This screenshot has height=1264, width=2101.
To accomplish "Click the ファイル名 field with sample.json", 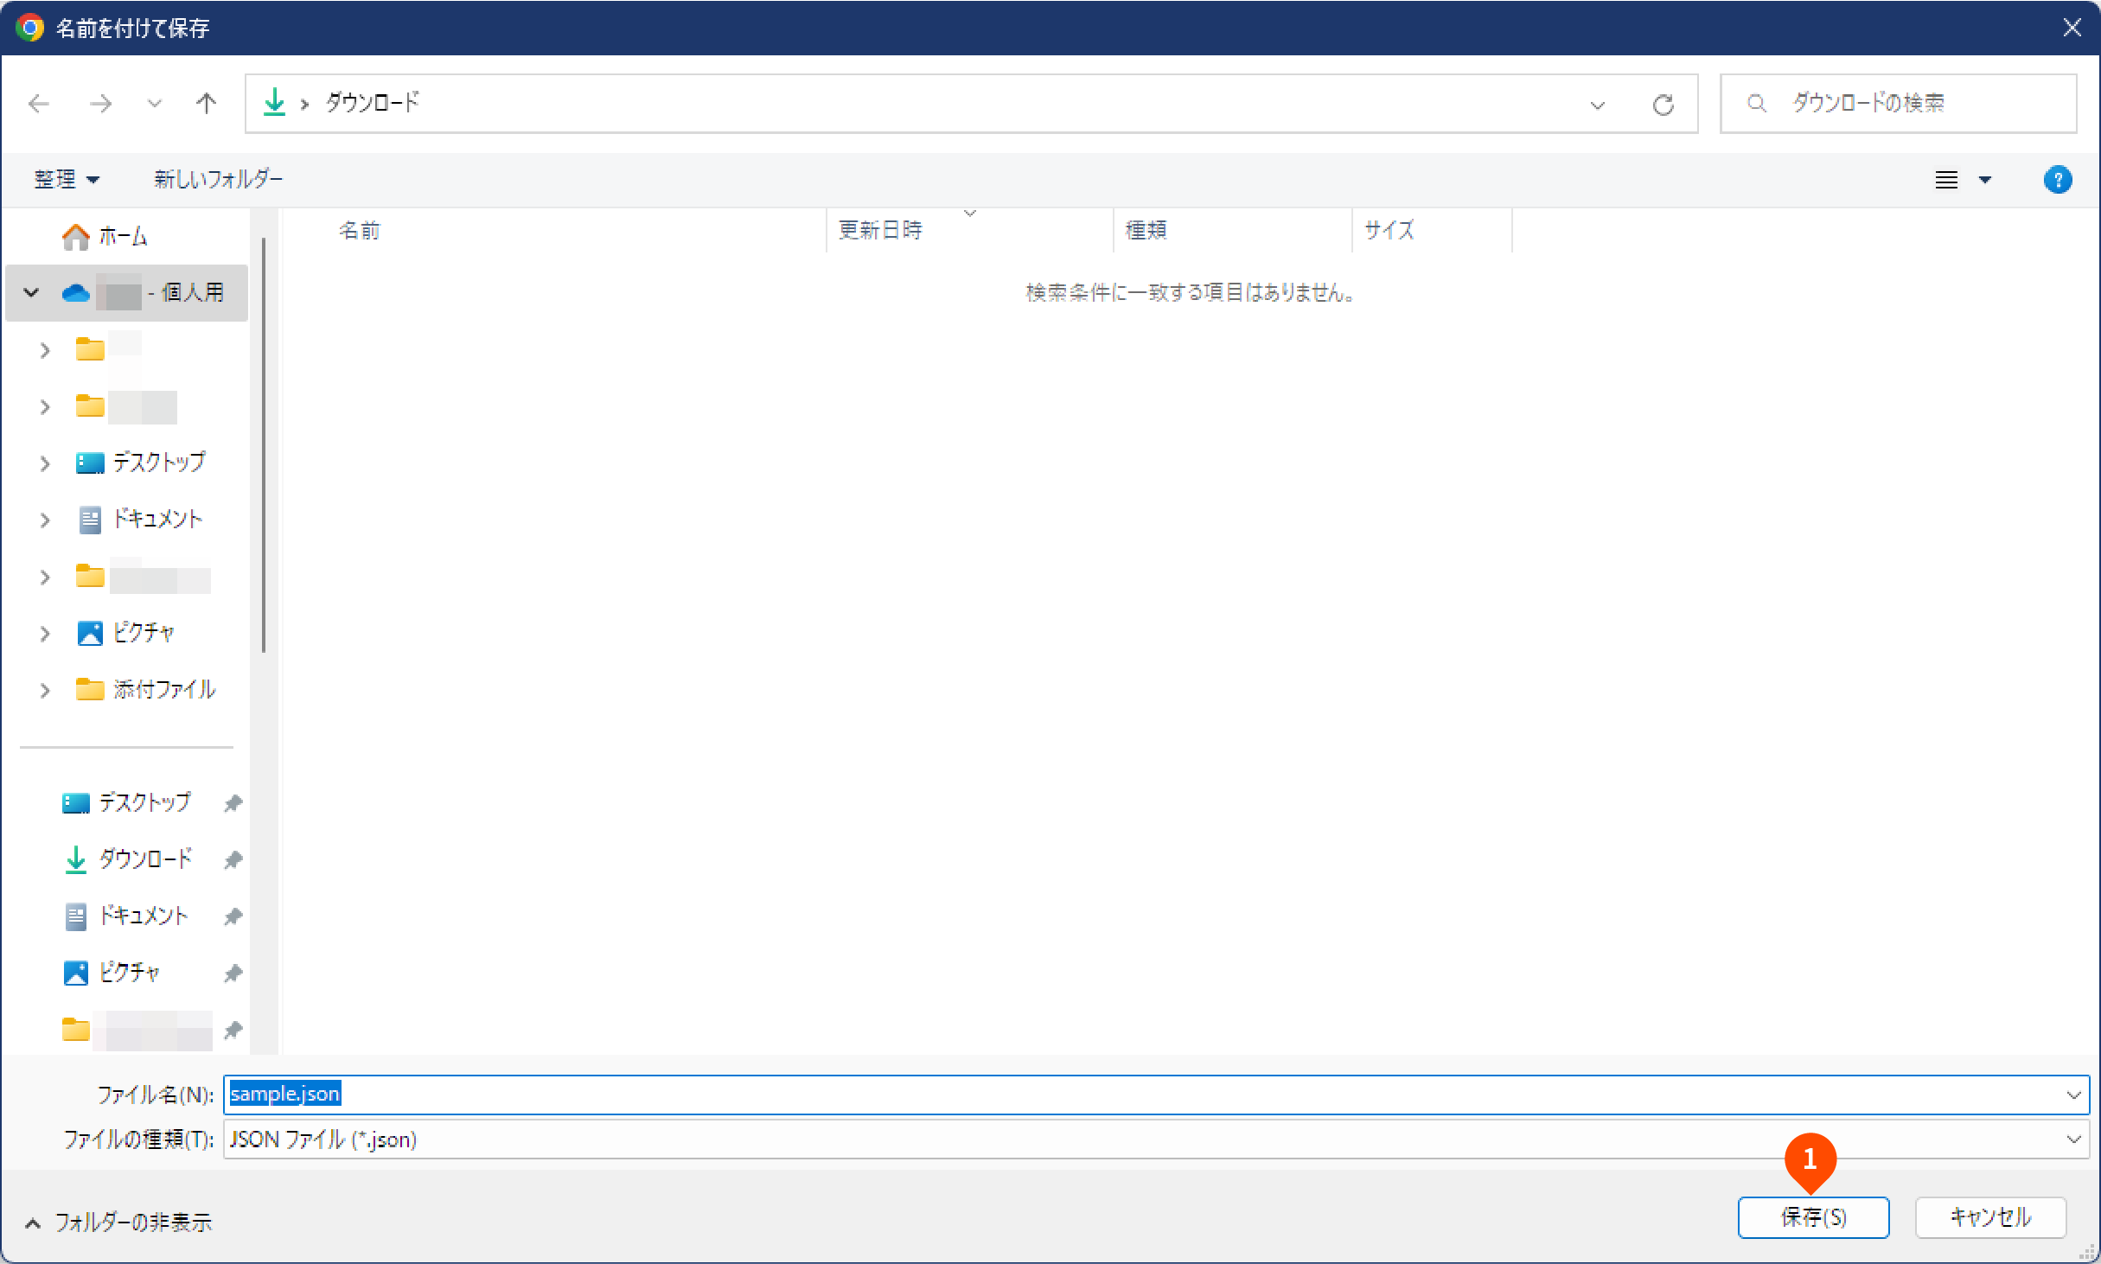I will 1156,1094.
